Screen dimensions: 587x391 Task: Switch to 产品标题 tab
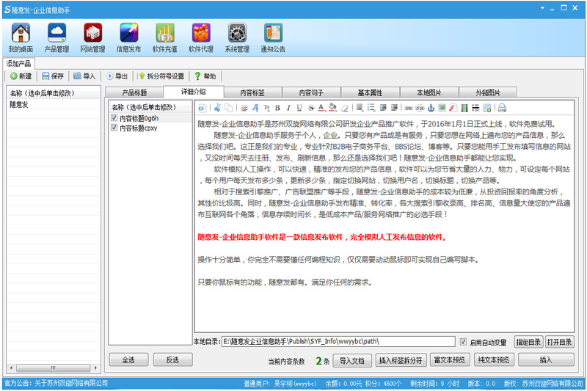(134, 92)
